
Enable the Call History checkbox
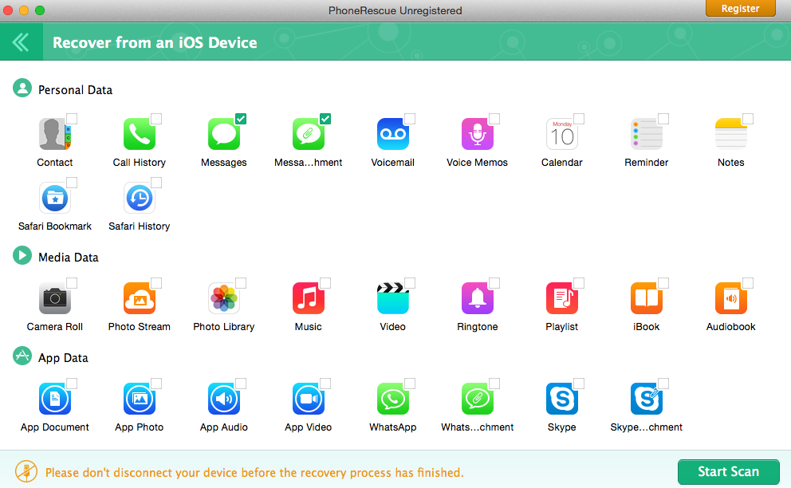click(156, 119)
